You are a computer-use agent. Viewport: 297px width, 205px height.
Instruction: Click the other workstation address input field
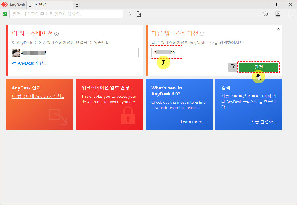click(x=215, y=53)
